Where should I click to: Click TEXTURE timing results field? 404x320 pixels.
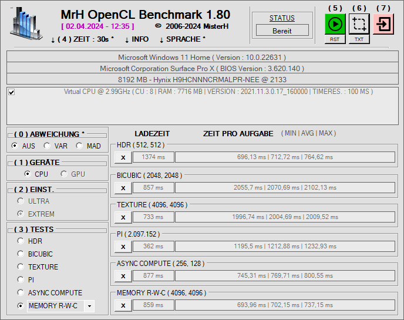(285, 217)
